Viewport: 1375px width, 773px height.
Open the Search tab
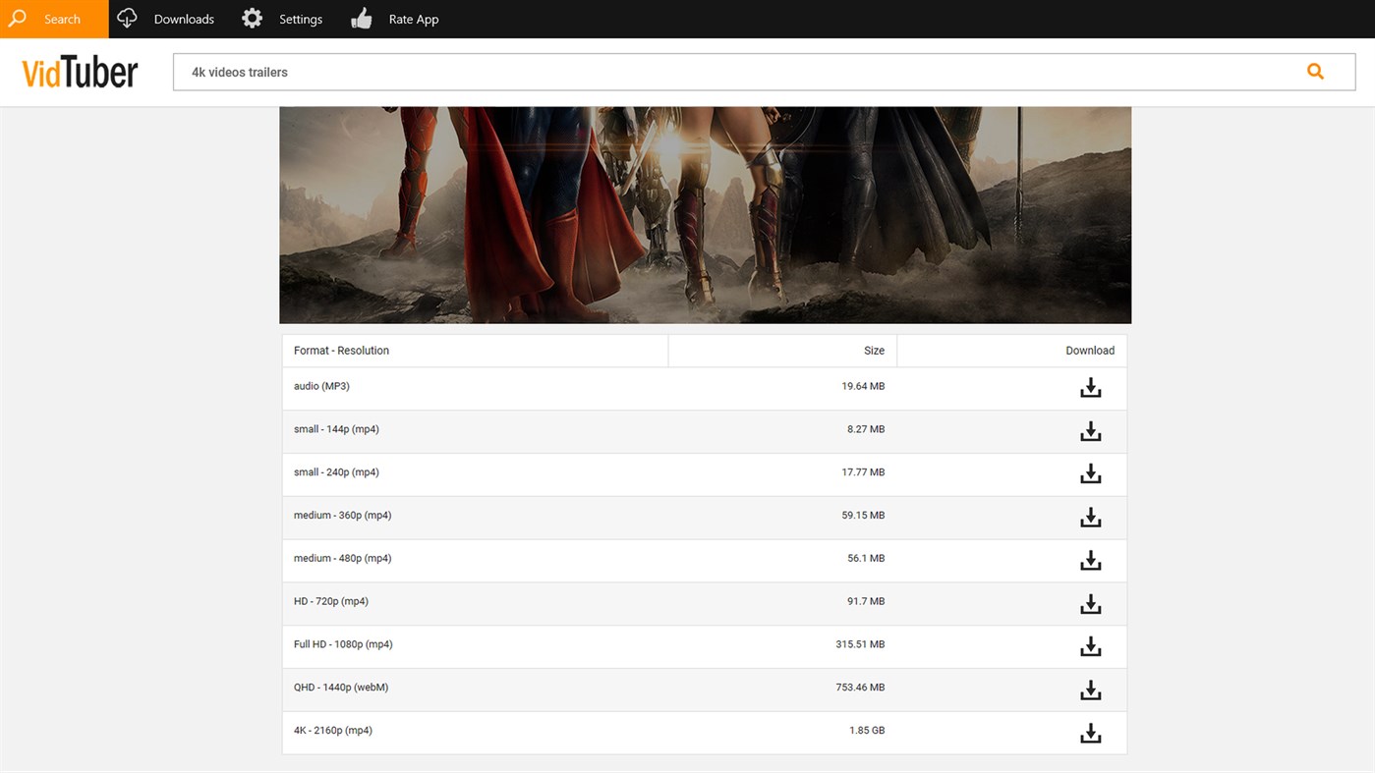54,19
